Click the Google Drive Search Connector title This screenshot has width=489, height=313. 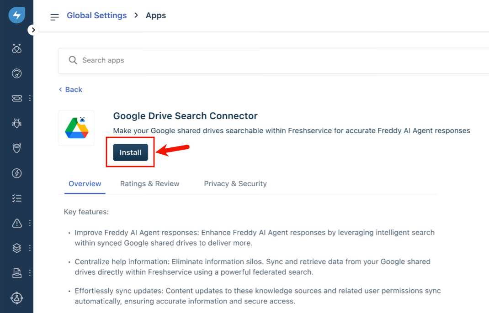185,116
